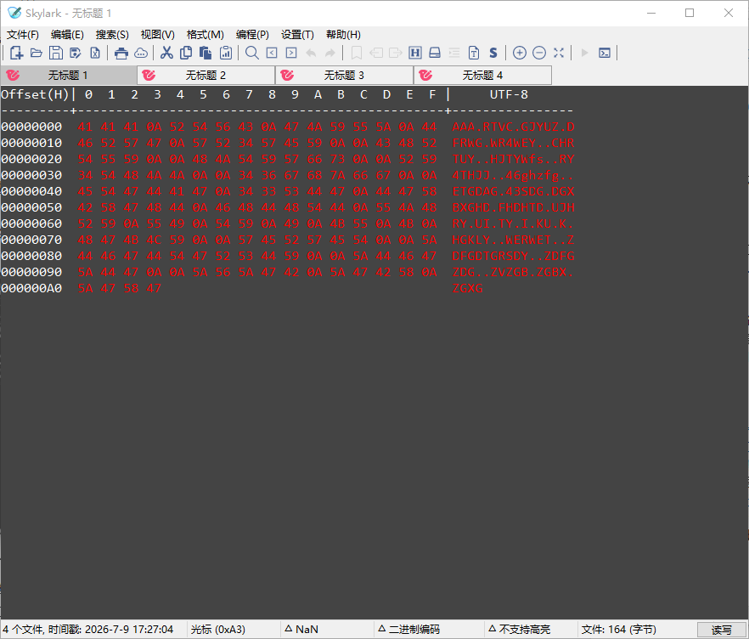Open the 文件(F) menu
The image size is (749, 639).
tap(22, 34)
